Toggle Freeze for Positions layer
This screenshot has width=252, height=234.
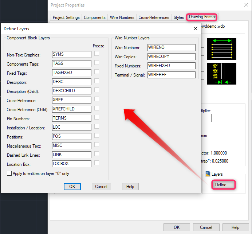tap(97, 136)
